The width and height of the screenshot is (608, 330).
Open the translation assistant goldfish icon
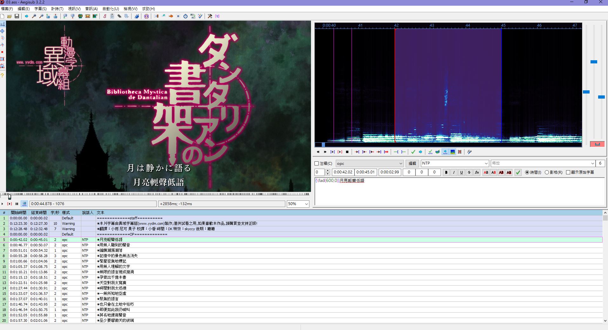[171, 16]
